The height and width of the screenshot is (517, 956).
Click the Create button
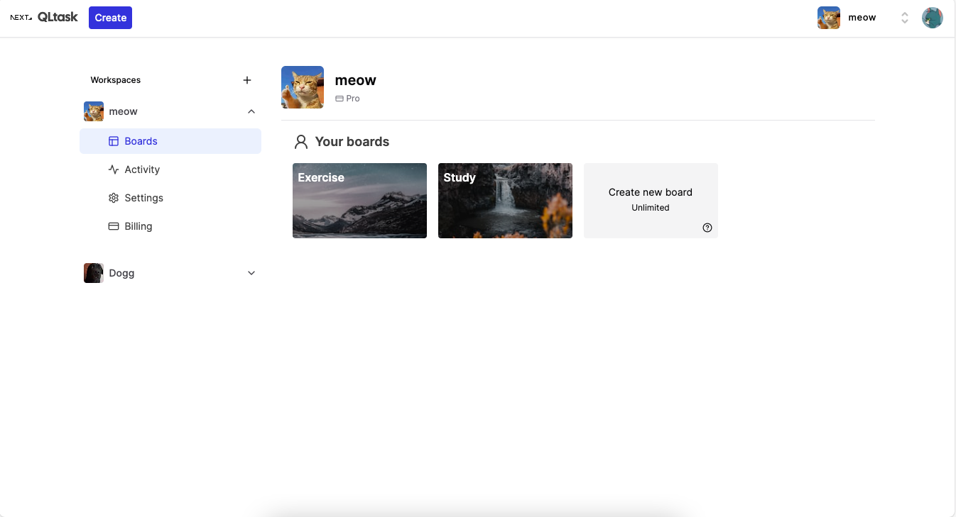[x=110, y=18]
